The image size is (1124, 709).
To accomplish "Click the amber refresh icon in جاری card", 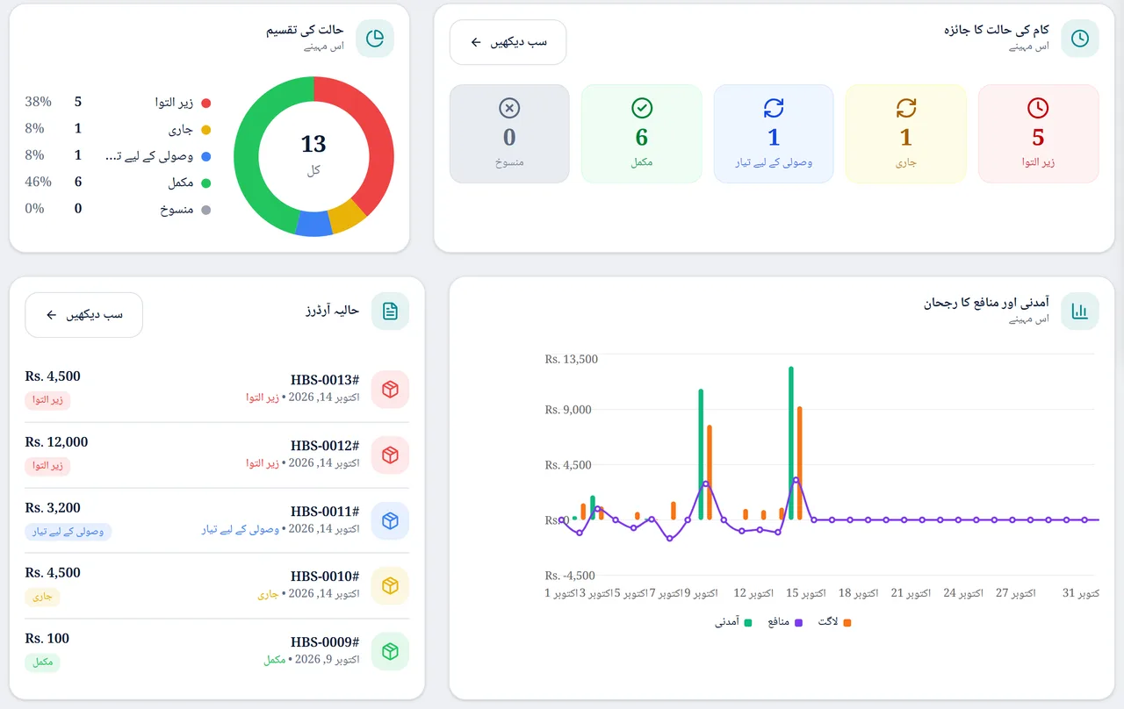I will click(x=906, y=108).
